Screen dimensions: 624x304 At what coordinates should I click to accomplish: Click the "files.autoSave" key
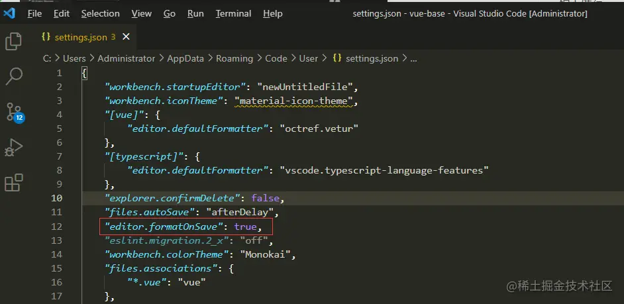click(150, 212)
